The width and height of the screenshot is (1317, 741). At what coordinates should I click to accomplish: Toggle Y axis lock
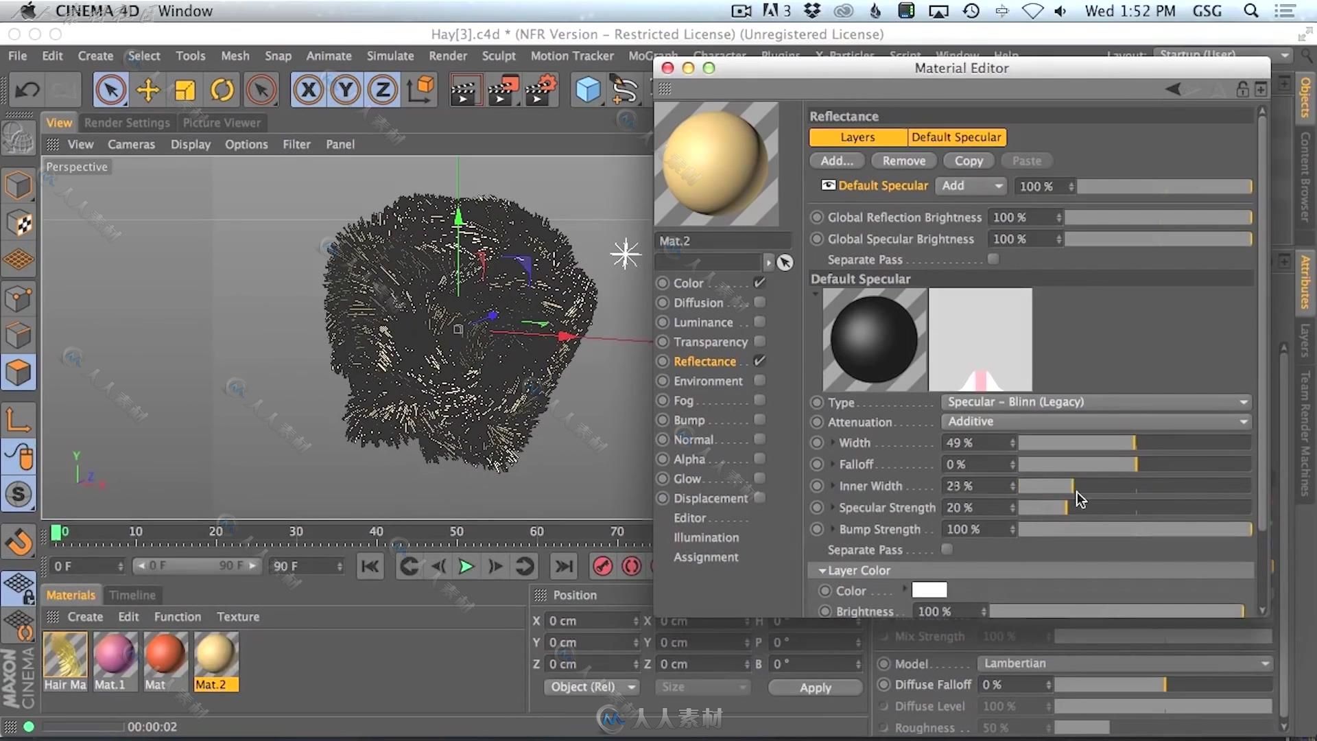pos(346,90)
